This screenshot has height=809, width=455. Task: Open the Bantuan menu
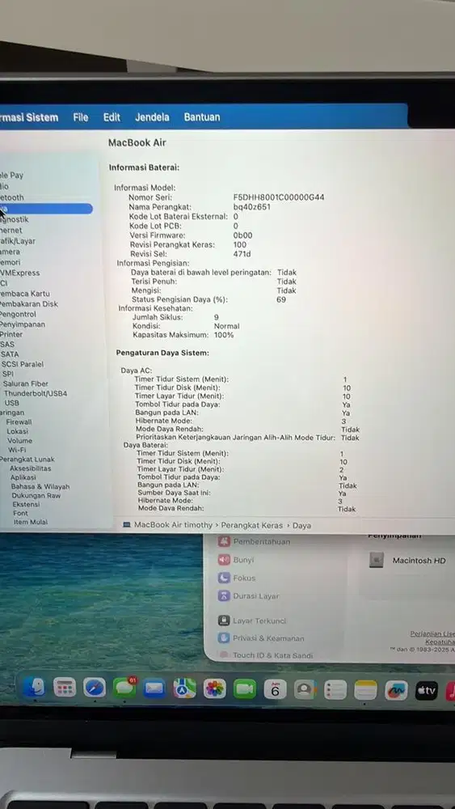point(202,117)
